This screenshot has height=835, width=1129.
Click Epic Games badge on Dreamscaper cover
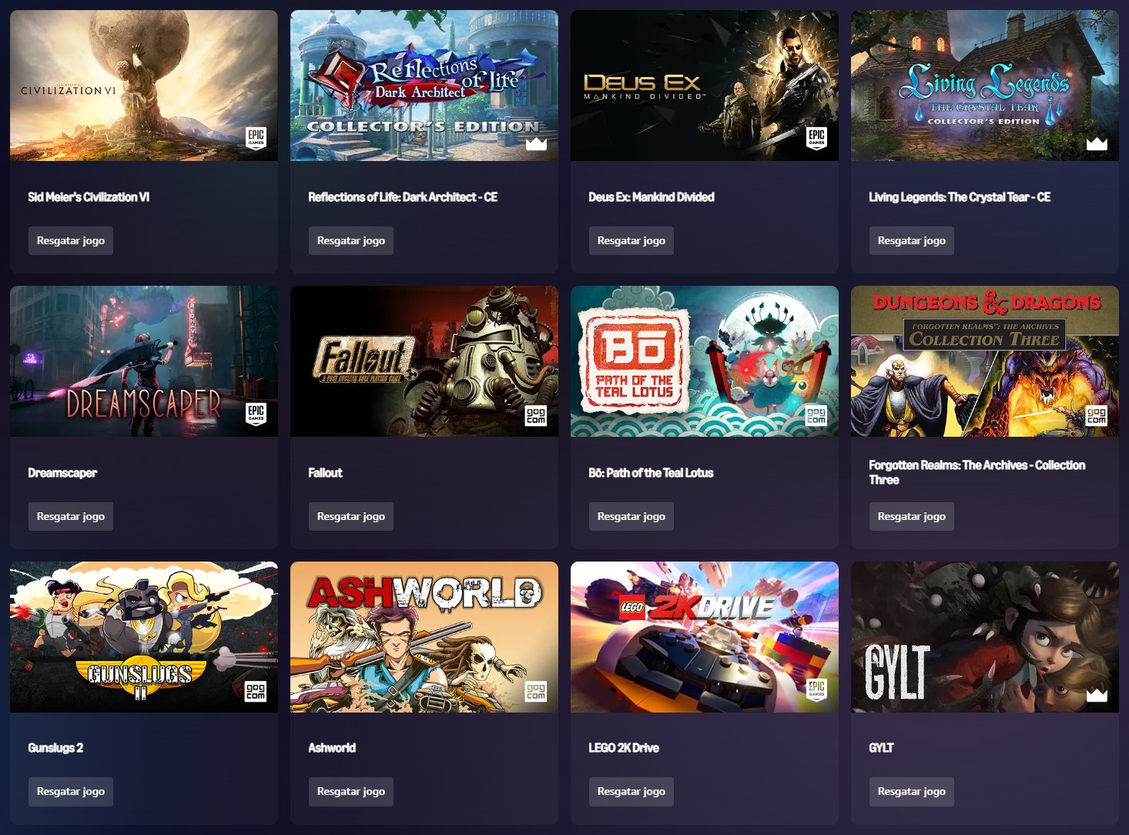click(256, 414)
